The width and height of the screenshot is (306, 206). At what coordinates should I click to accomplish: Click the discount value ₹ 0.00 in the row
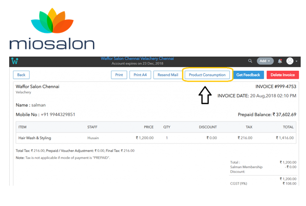click(x=212, y=138)
